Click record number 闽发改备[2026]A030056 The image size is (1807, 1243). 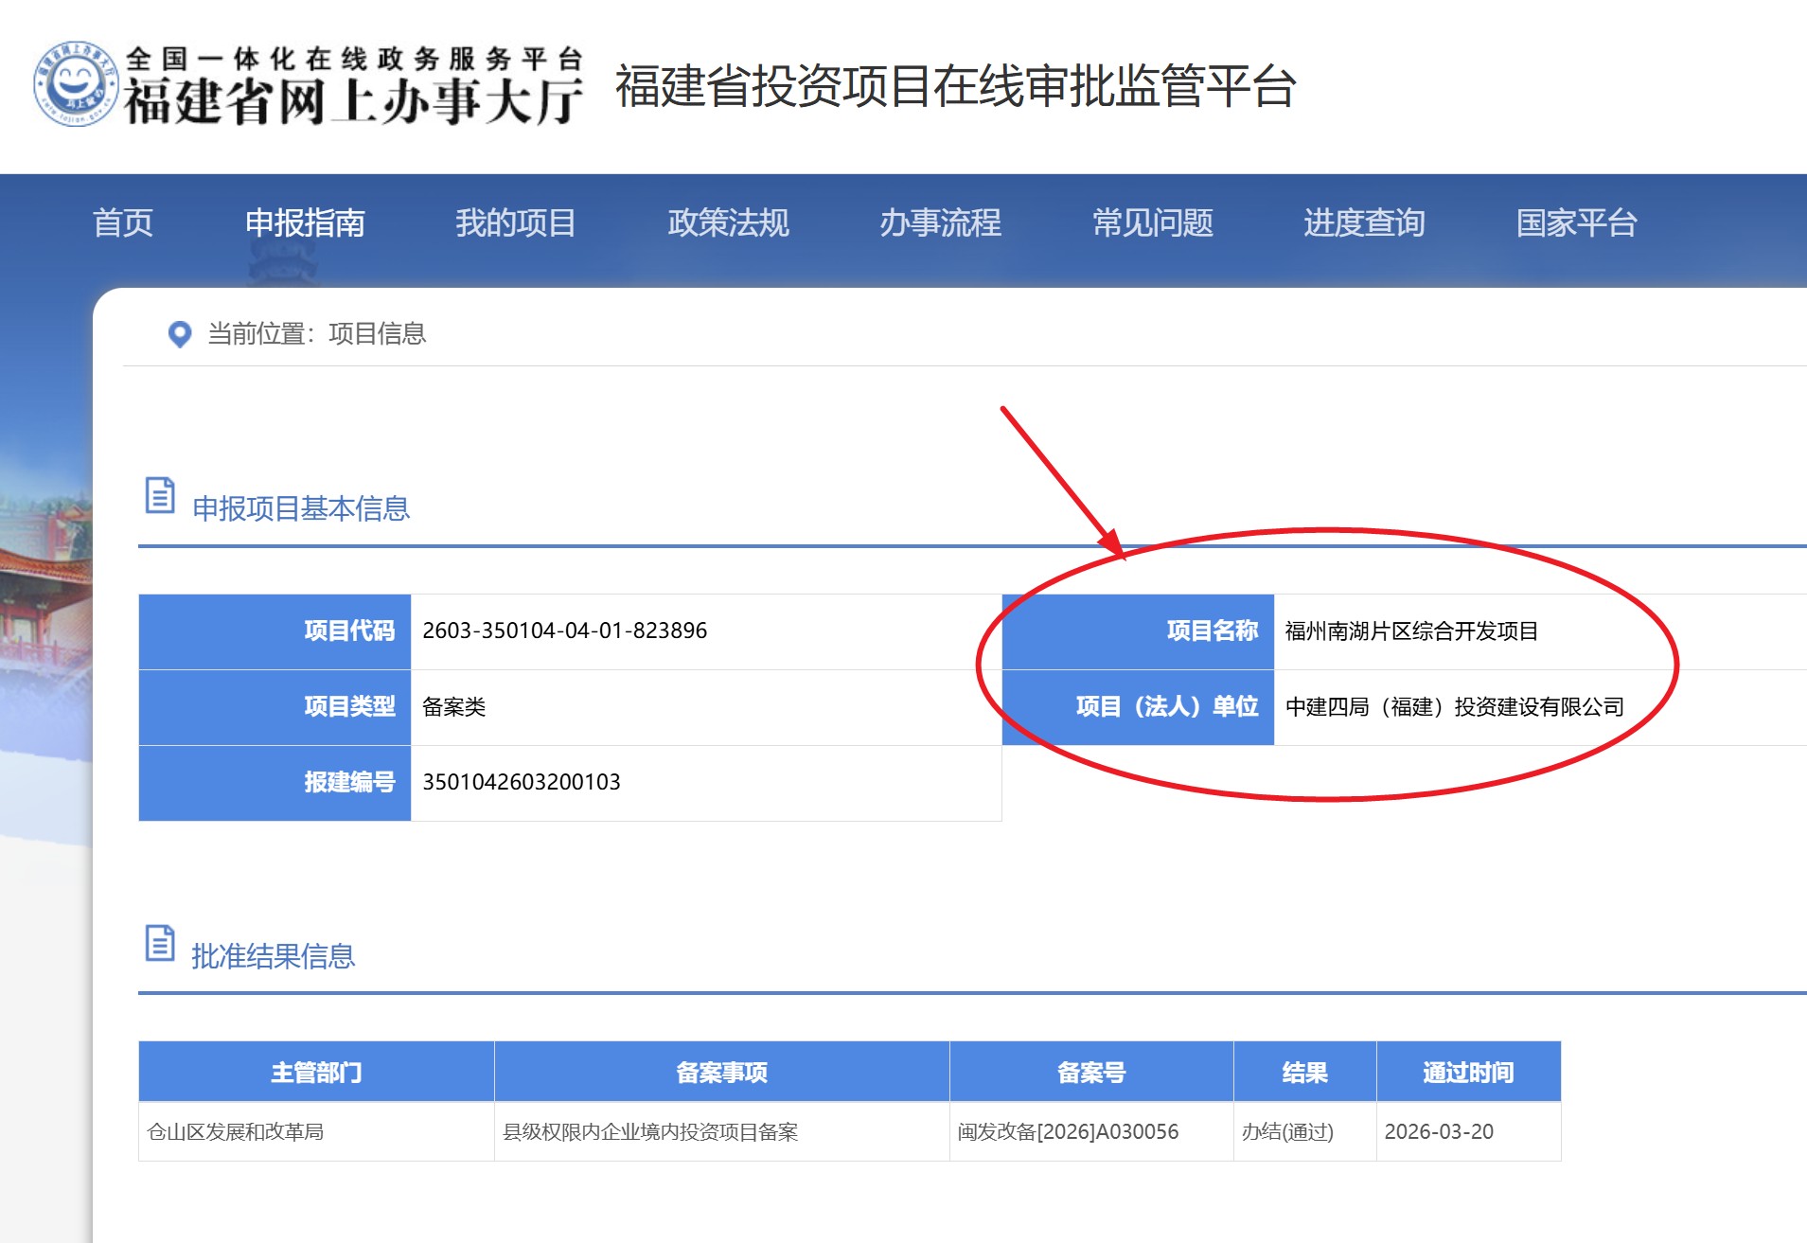tap(1068, 1132)
